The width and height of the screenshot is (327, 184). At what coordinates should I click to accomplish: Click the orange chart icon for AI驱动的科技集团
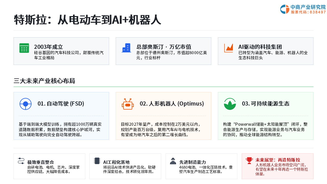229,48
